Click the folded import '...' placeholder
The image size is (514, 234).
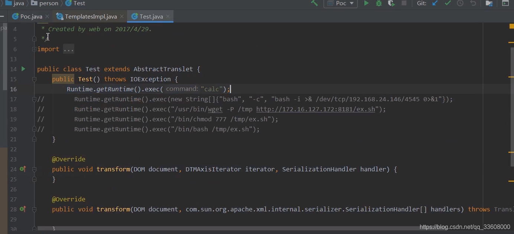pyautogui.click(x=68, y=49)
